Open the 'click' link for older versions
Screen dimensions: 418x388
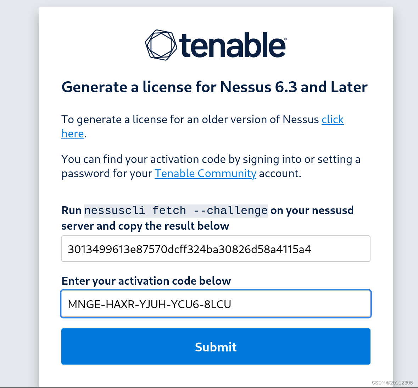coord(333,120)
